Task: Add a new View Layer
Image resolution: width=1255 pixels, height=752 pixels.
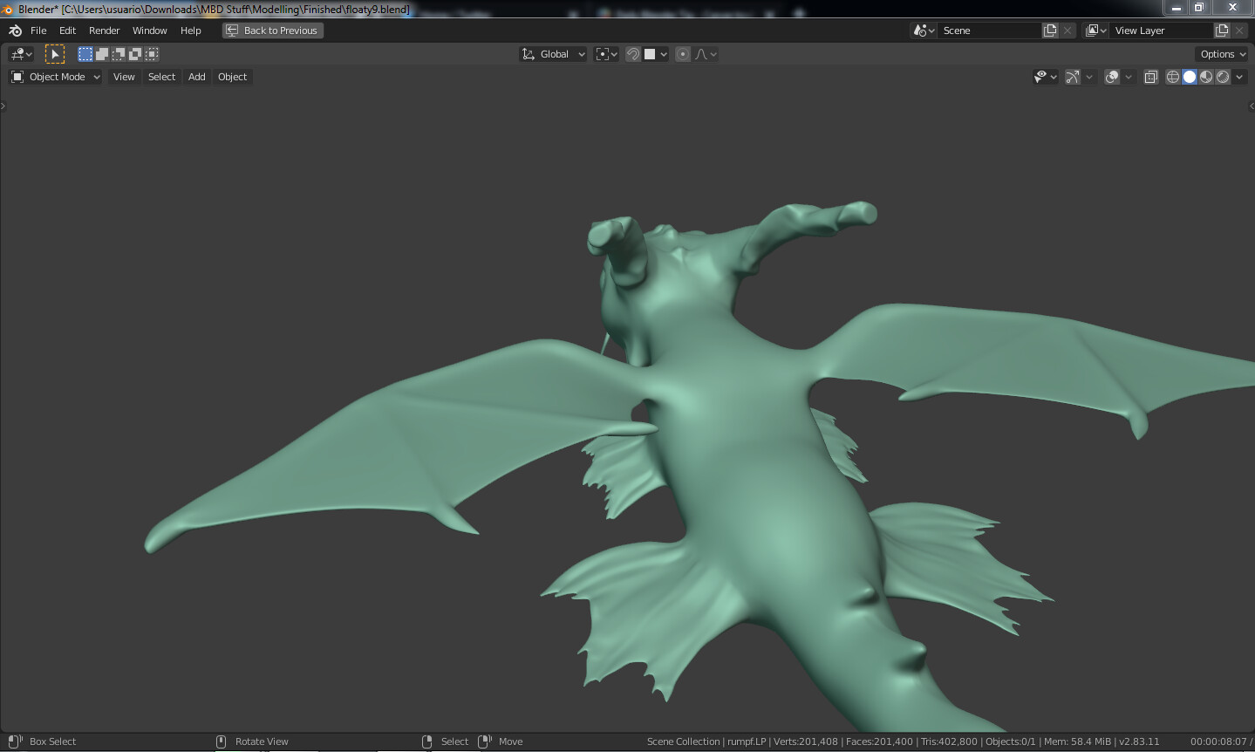Action: [x=1222, y=31]
